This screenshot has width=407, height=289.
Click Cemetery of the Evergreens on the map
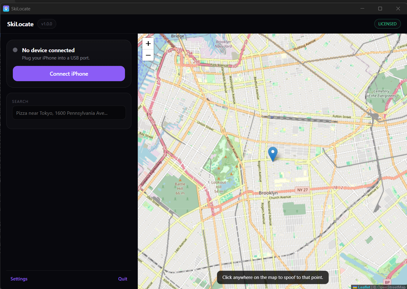point(381,93)
